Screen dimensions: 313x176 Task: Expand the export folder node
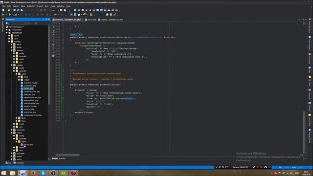coord(12,156)
